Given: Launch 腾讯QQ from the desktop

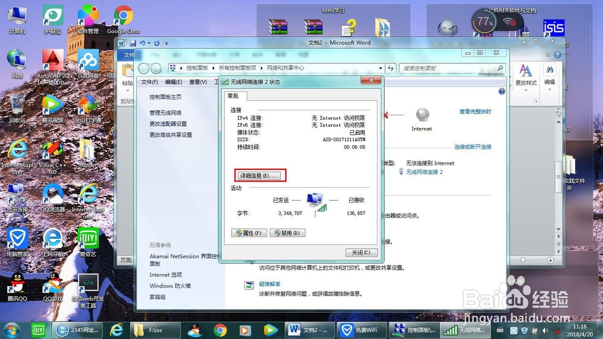Looking at the screenshot, I should click(17, 287).
